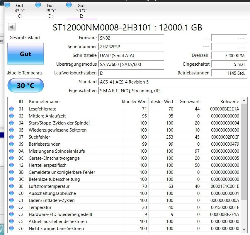This screenshot has height=235, width=250.
Task: Click status dot for Misslungene Spindelanläufe
Action: click(11, 151)
